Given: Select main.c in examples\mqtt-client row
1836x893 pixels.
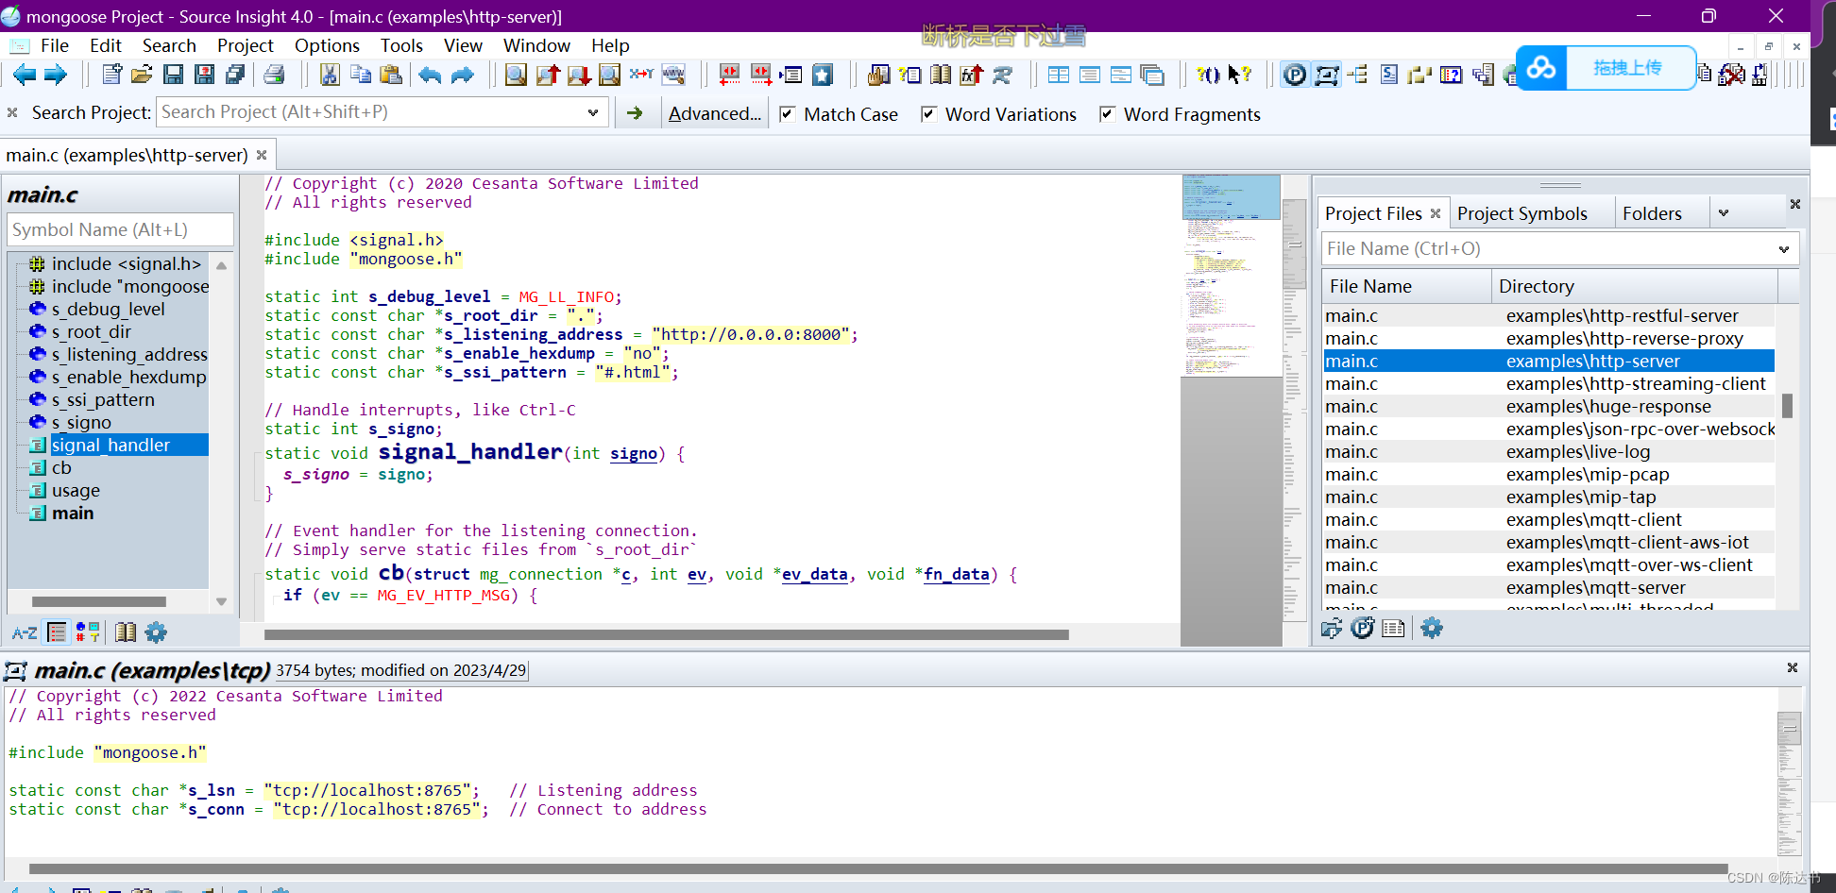Looking at the screenshot, I should [x=1548, y=519].
